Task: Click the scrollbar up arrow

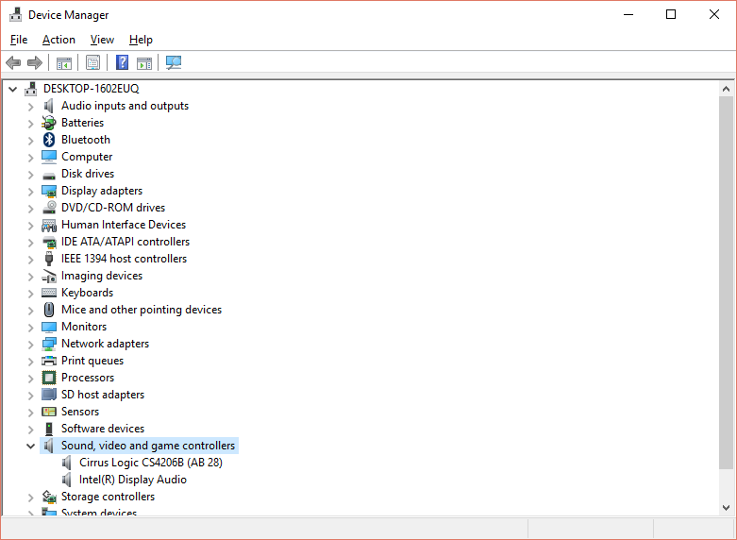Action: coord(726,89)
